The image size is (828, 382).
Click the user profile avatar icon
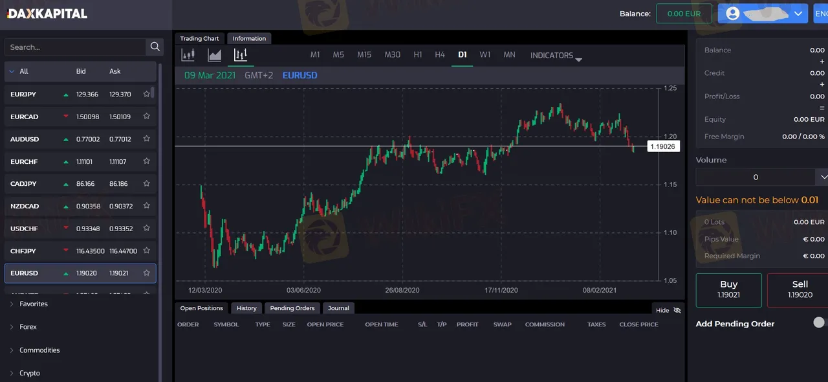732,14
